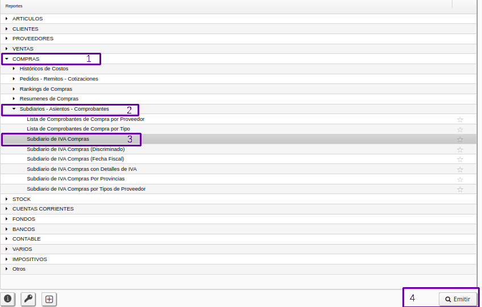Screen dimensions: 482x307
Task: Click the Pedidos - Remitos - Cotizaciones label
Action: [x=59, y=79]
